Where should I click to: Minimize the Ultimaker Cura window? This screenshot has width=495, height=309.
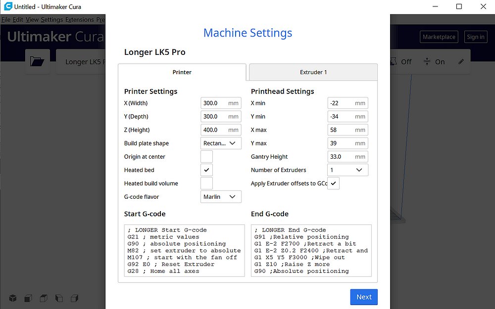coord(435,6)
